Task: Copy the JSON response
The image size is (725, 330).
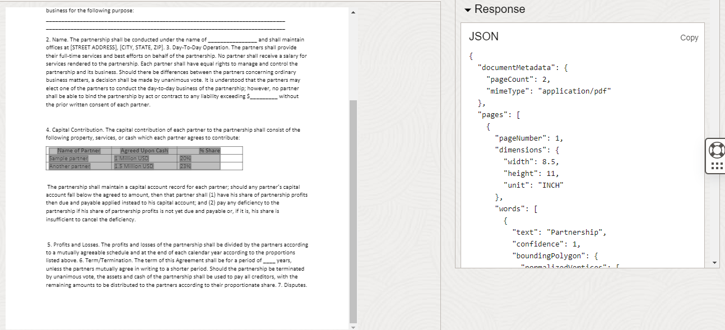Action: (x=689, y=37)
